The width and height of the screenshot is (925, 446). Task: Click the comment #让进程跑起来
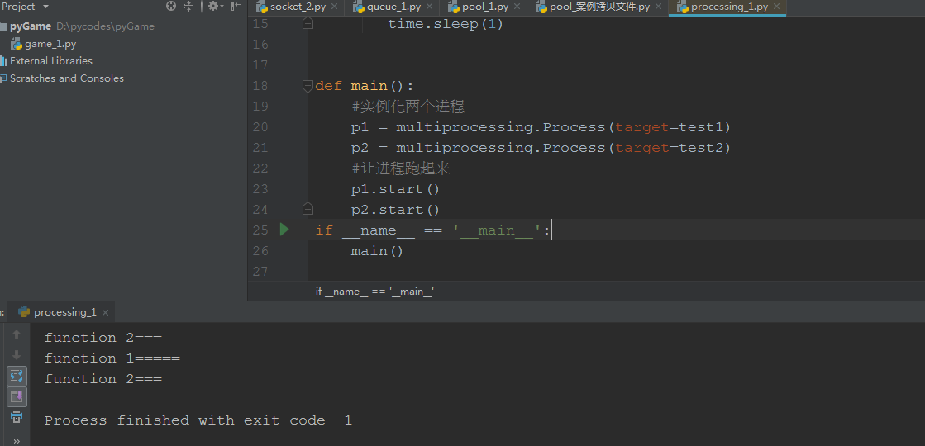(x=401, y=168)
